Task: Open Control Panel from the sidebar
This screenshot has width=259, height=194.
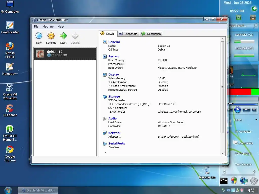Action: coord(243,154)
